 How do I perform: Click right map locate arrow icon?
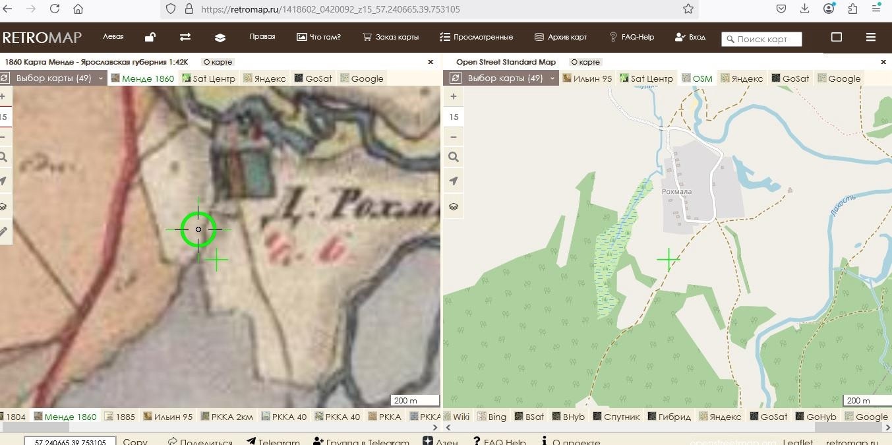(x=454, y=181)
